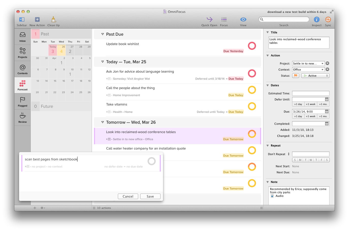Click the New Action toolbar icon
Viewport: 349px width, 231px height.
37,19
